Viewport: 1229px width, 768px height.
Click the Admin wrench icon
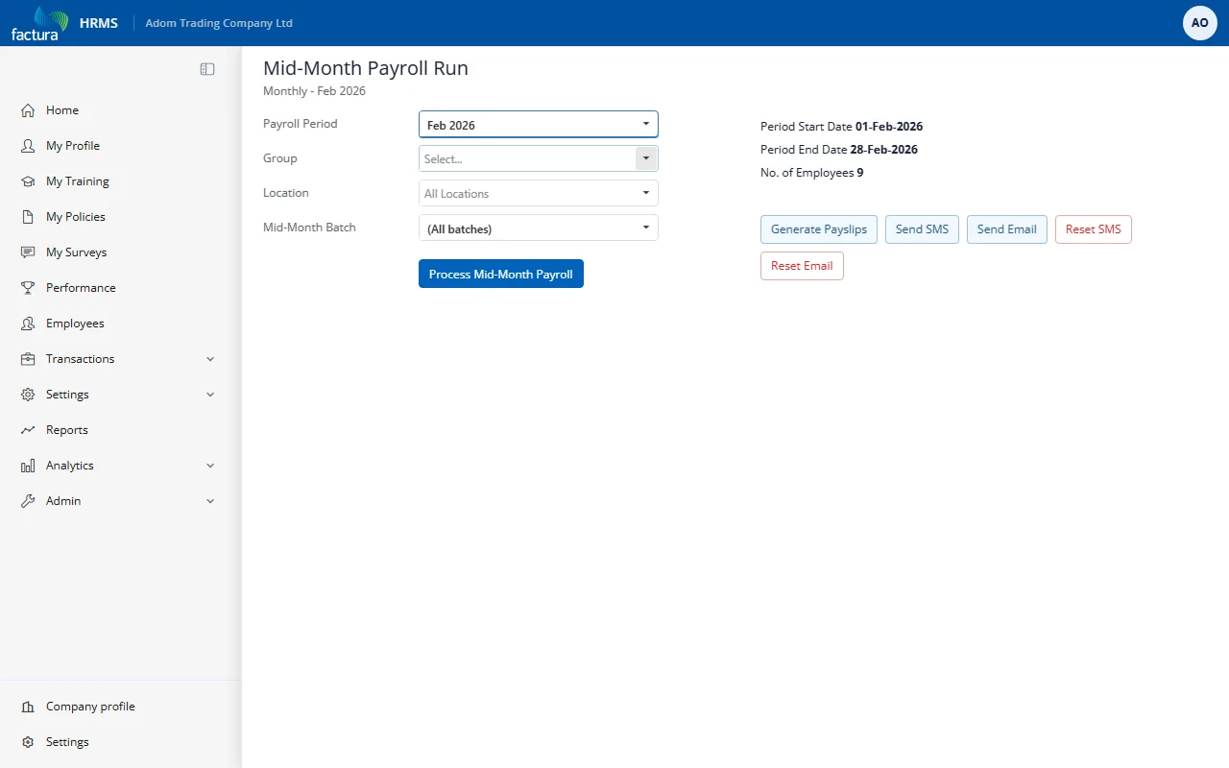pyautogui.click(x=28, y=501)
